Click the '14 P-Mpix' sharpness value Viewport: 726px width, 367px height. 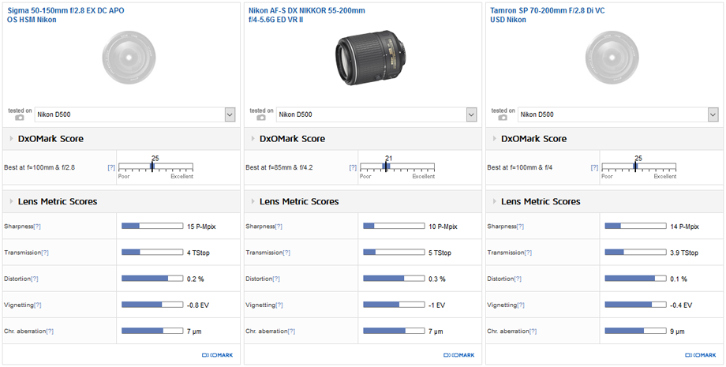pos(685,227)
